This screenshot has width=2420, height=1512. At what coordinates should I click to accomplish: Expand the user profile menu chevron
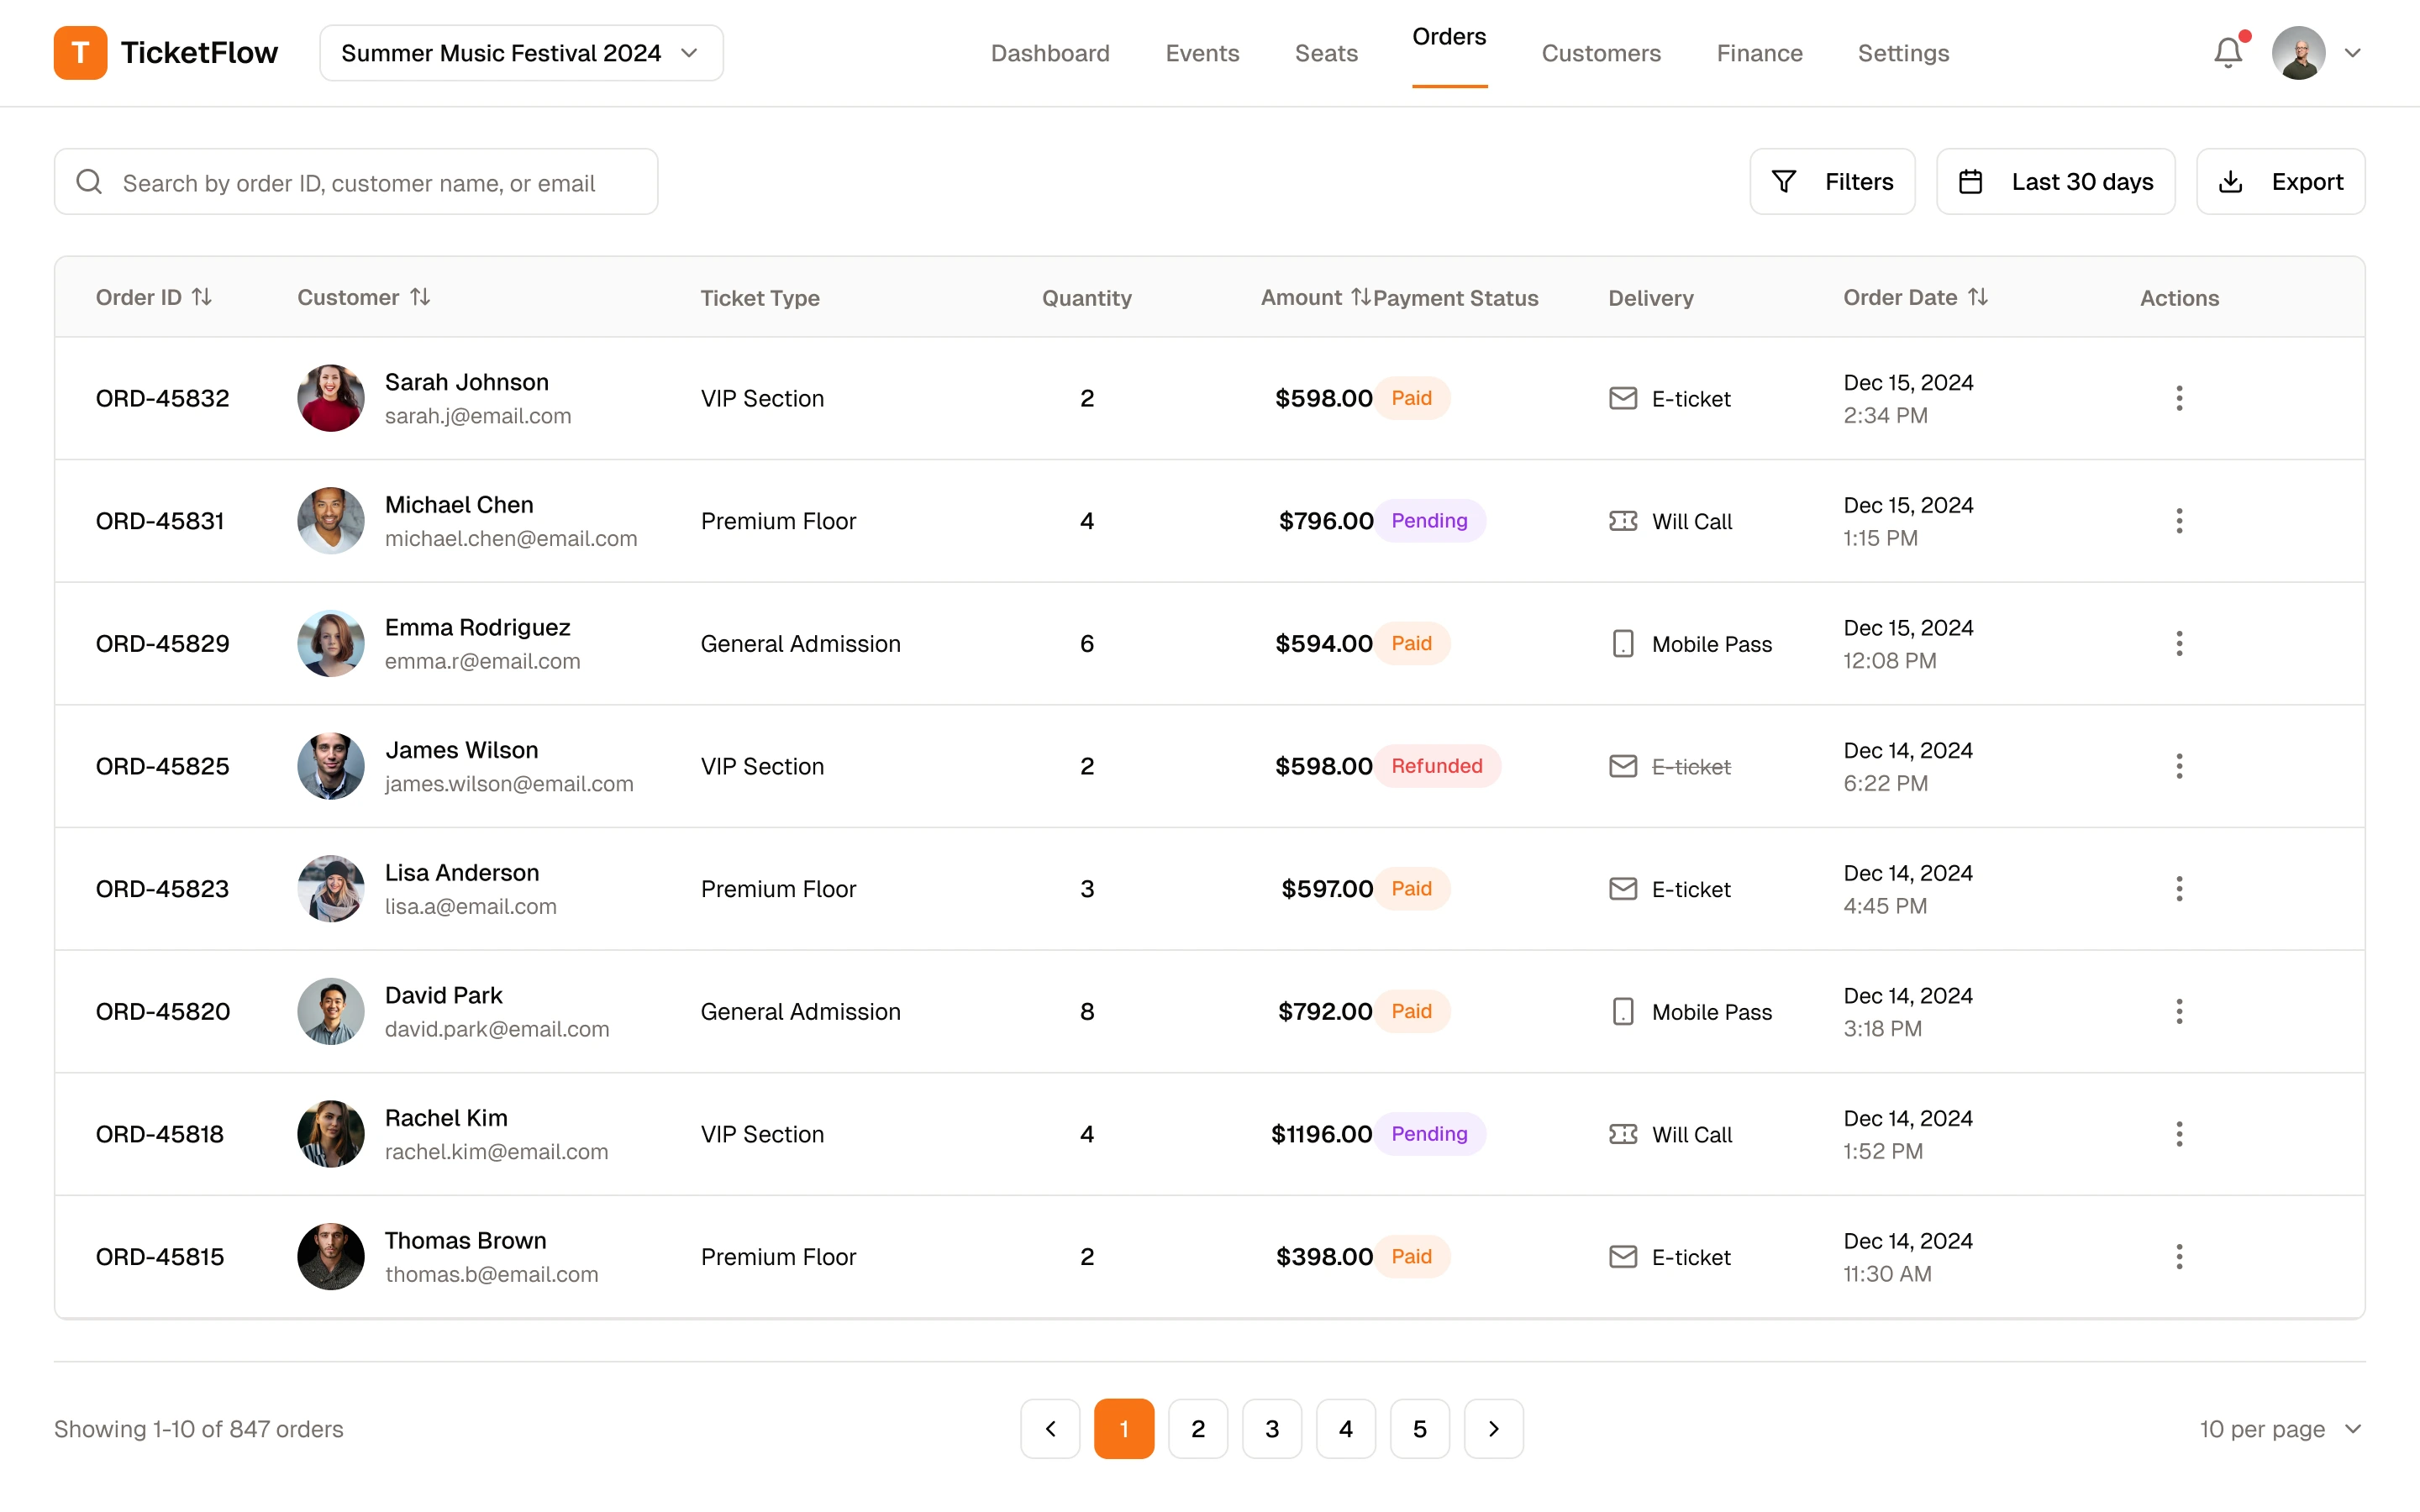click(x=2352, y=53)
